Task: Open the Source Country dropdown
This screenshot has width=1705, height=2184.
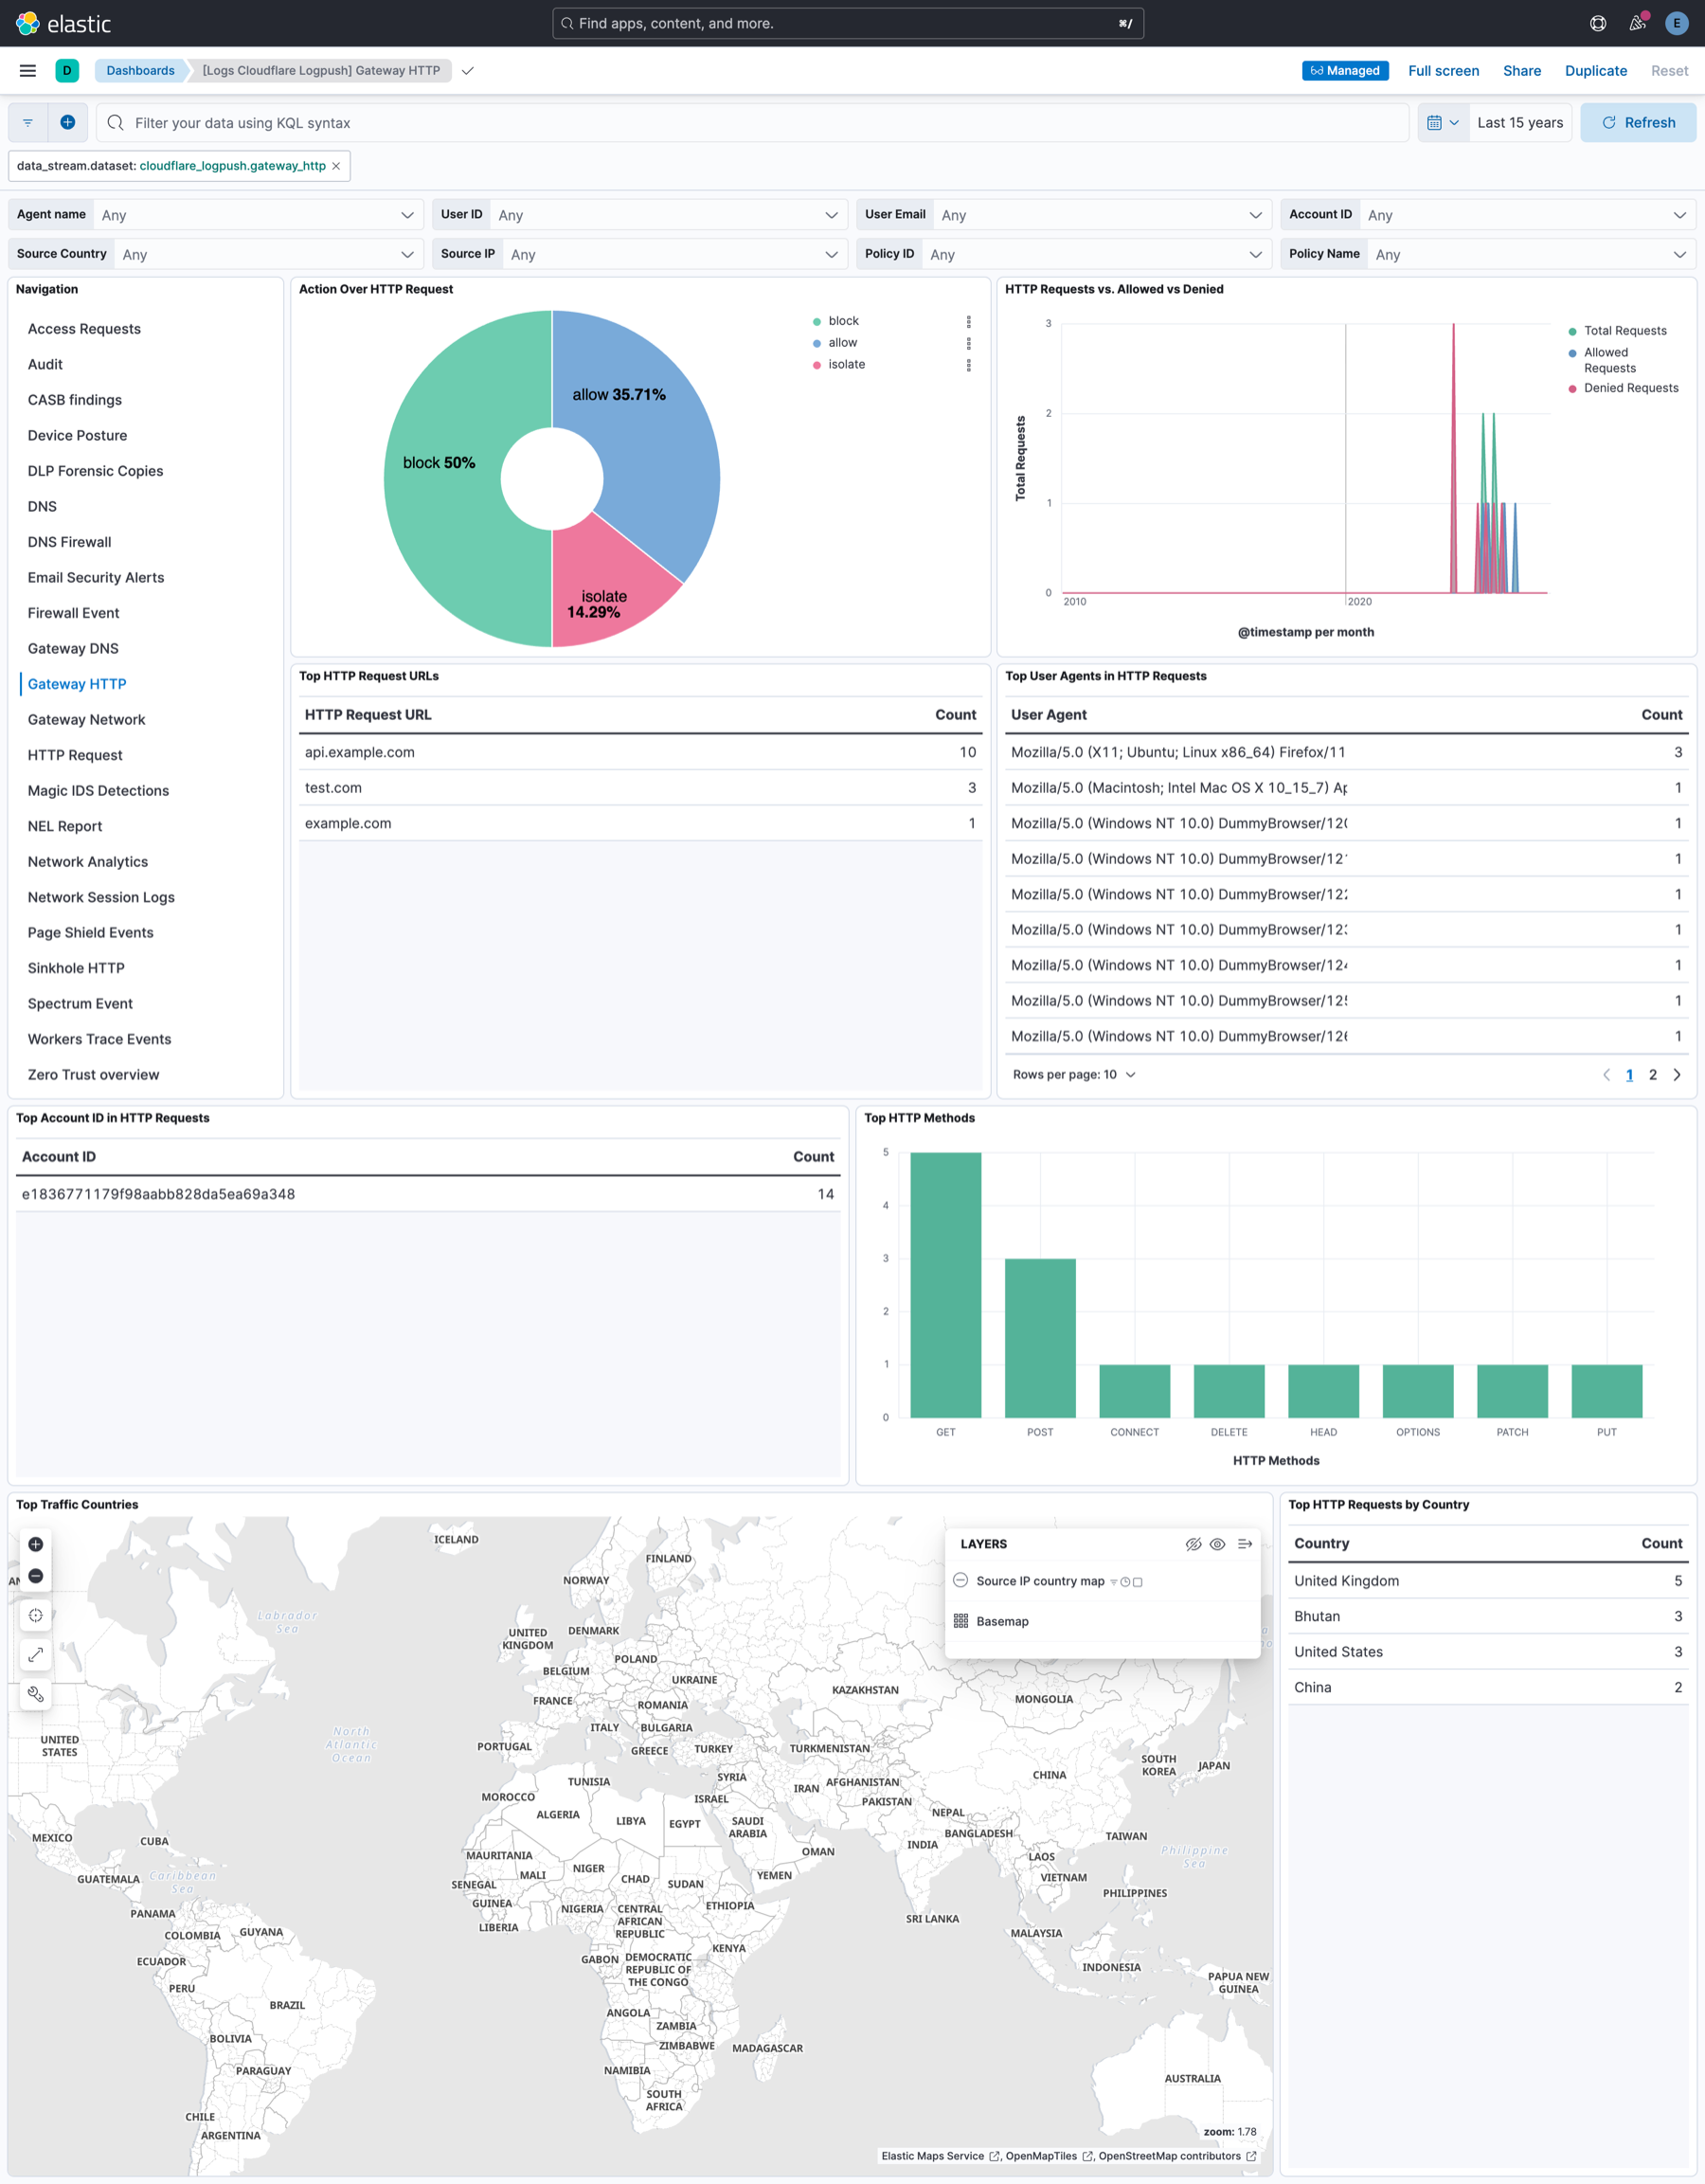Action: [268, 254]
